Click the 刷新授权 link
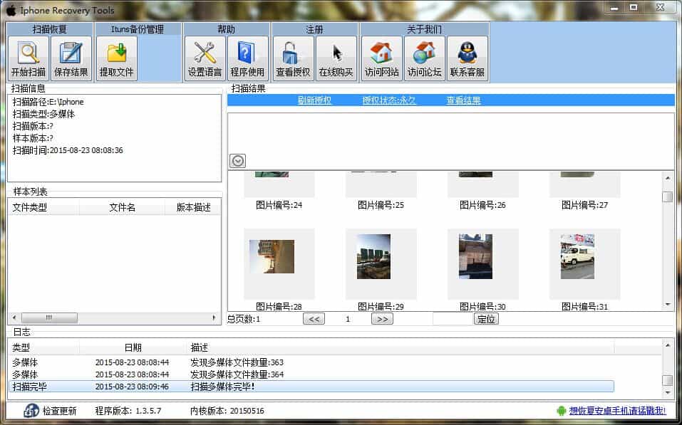The width and height of the screenshot is (682, 425). [x=314, y=100]
